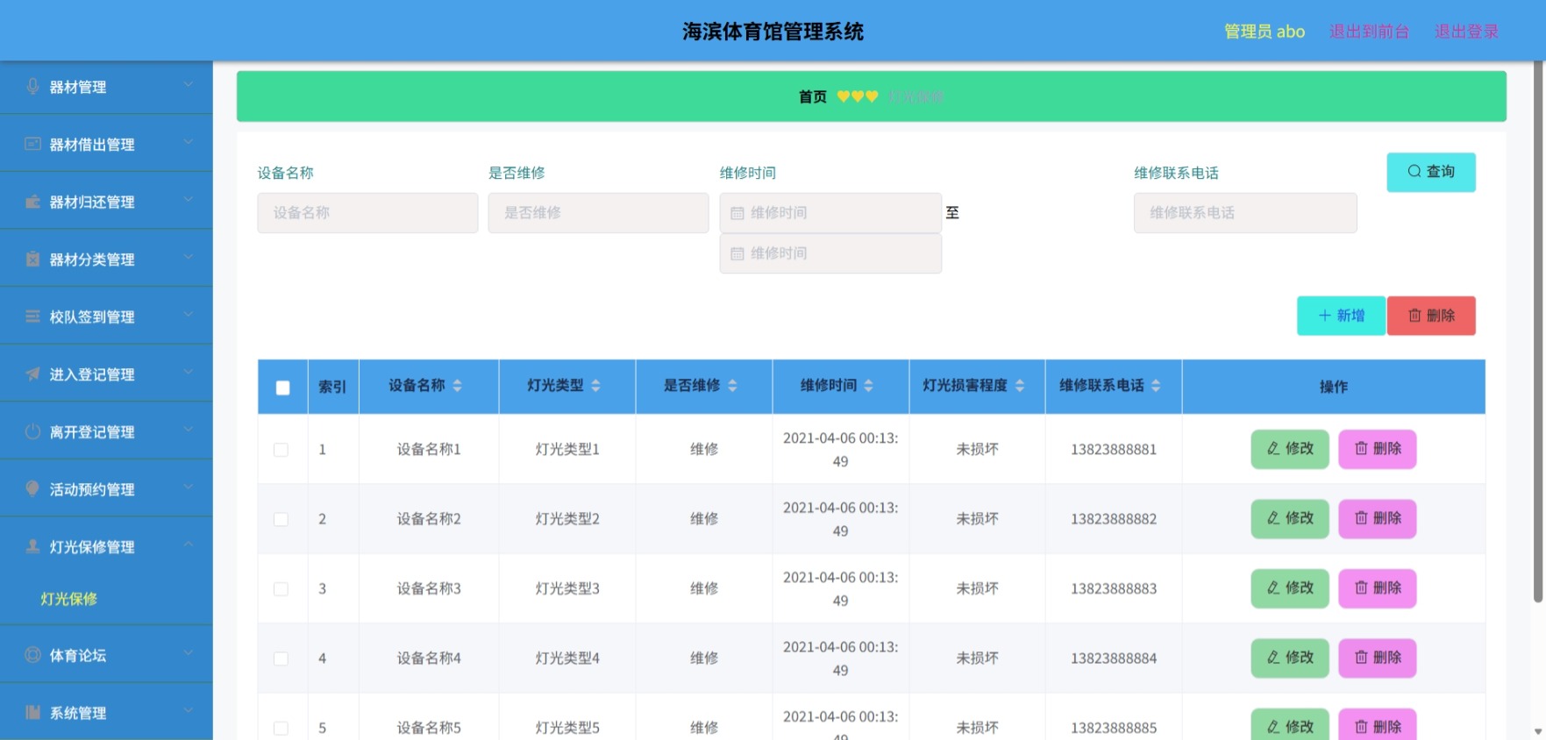Click the sort arrows on 灯光损害程度 column
The image size is (1546, 740).
(x=1019, y=386)
